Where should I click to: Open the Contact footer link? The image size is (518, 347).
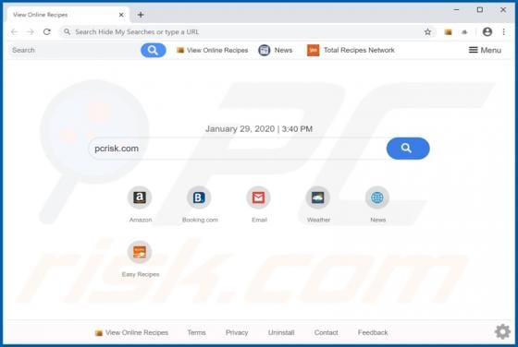coord(326,332)
